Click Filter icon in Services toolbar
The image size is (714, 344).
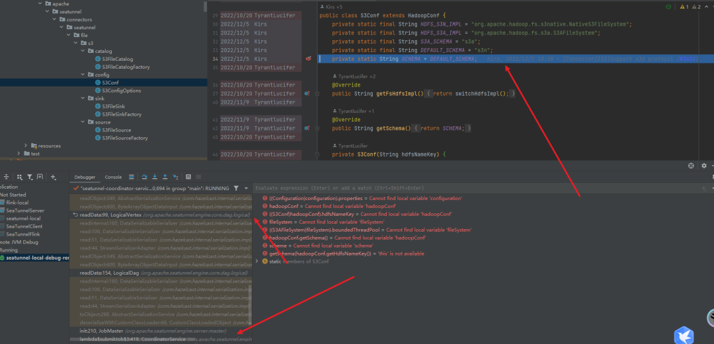(x=30, y=176)
